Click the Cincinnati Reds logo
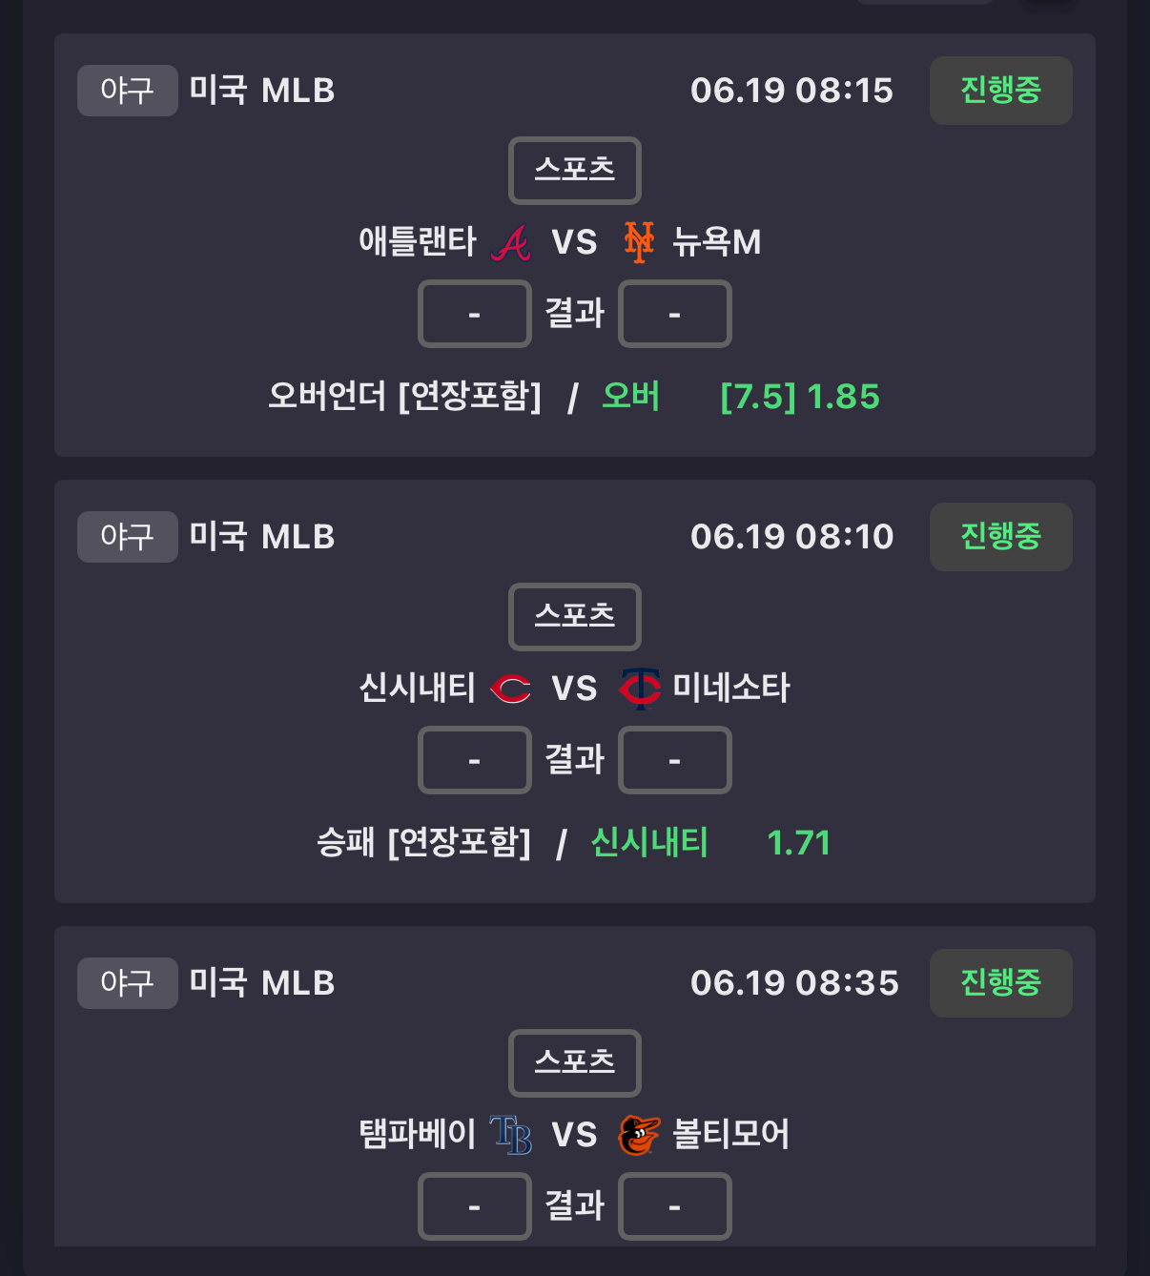The height and width of the screenshot is (1276, 1150). 511,689
